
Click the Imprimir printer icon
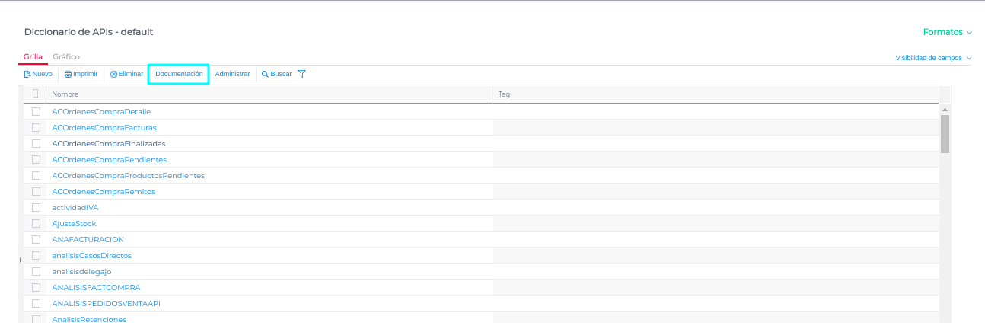pyautogui.click(x=68, y=75)
